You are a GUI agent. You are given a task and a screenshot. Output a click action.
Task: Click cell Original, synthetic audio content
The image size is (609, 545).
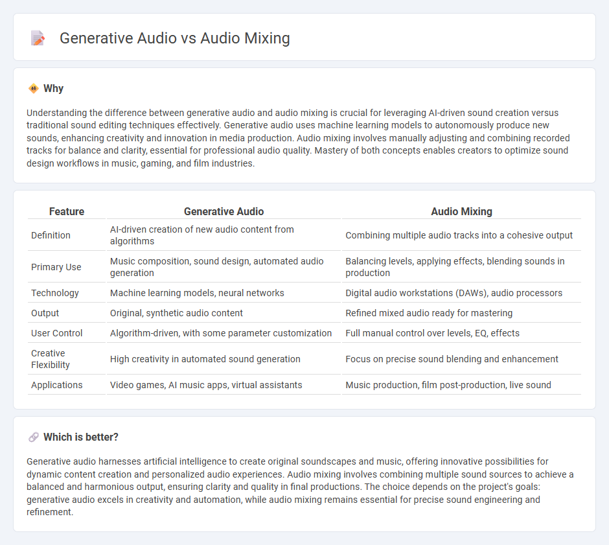click(x=224, y=313)
